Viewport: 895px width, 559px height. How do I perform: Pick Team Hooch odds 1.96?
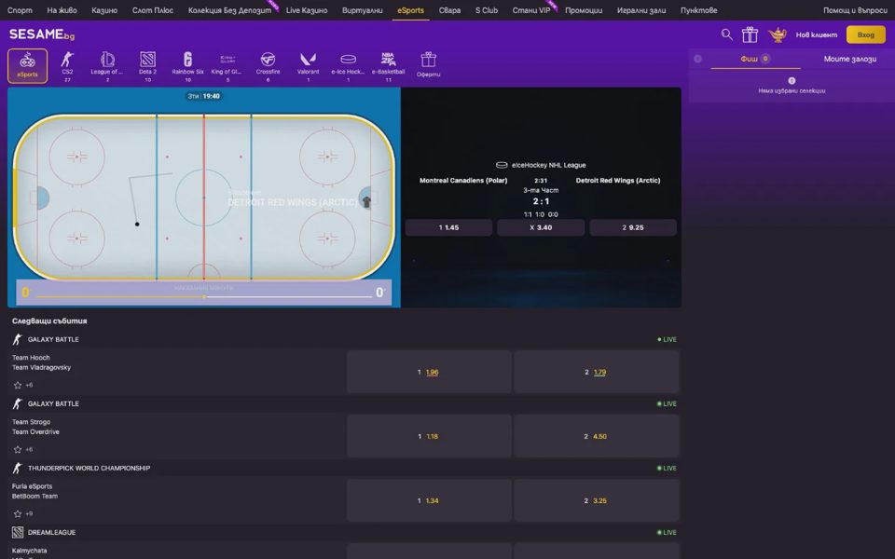[429, 372]
